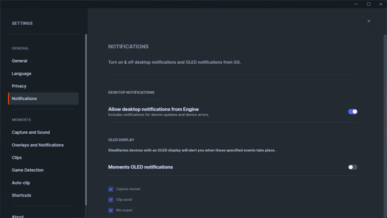Viewport: 387px width, 218px height.
Task: Enable Moments OLED notifications switch
Action: pos(353,167)
